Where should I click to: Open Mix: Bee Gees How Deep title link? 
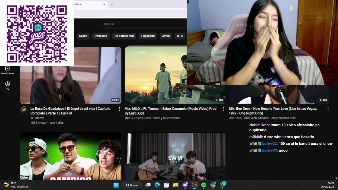point(273,111)
